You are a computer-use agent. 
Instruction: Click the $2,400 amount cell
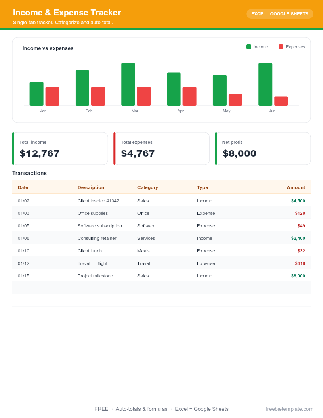point(298,238)
